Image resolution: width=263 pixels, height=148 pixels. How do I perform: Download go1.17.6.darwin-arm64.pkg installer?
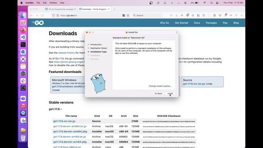pyautogui.click(x=70, y=142)
